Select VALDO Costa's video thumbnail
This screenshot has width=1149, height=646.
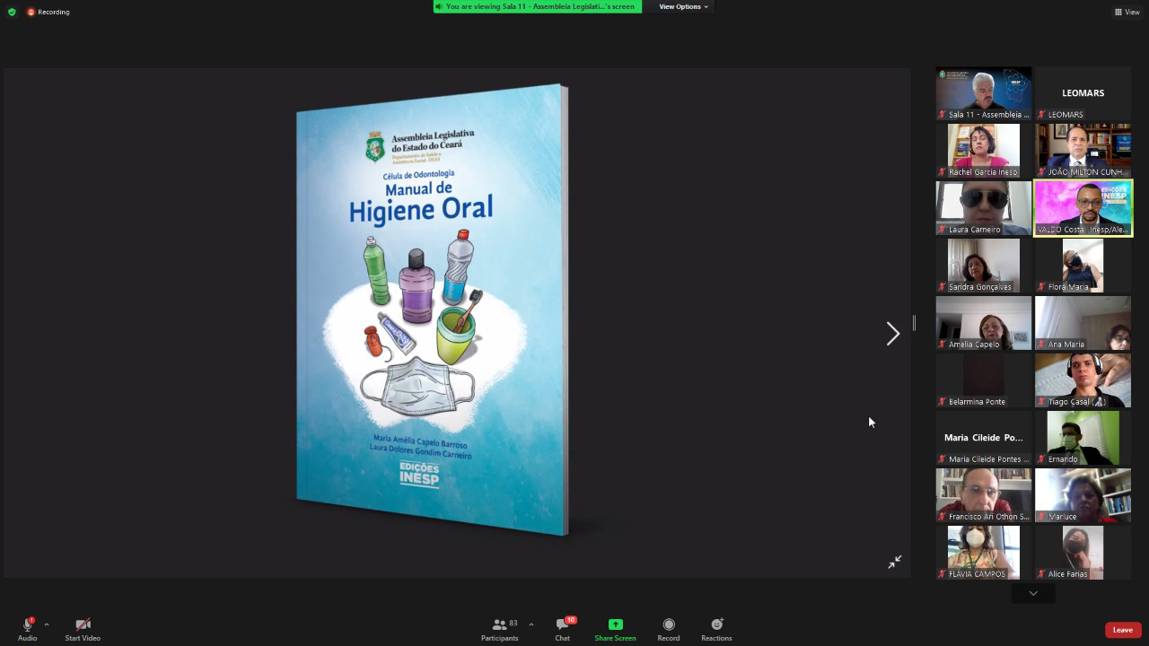click(x=1083, y=208)
